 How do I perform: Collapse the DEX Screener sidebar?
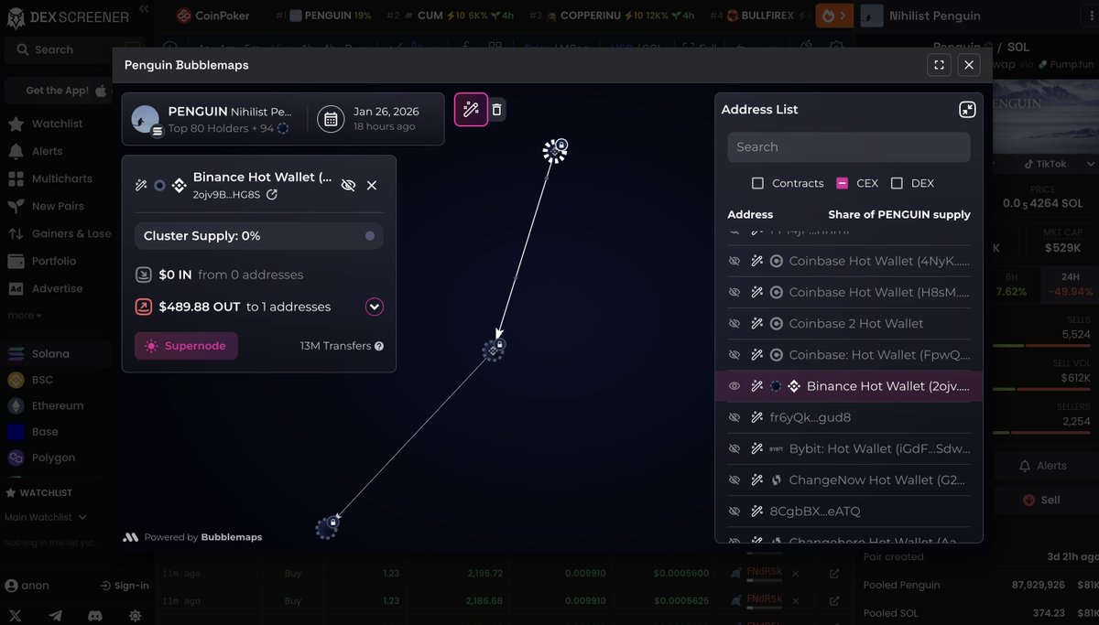tap(144, 8)
